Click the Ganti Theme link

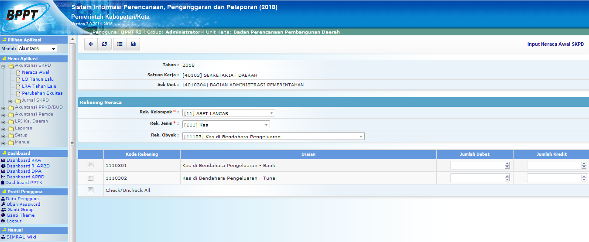(x=20, y=215)
